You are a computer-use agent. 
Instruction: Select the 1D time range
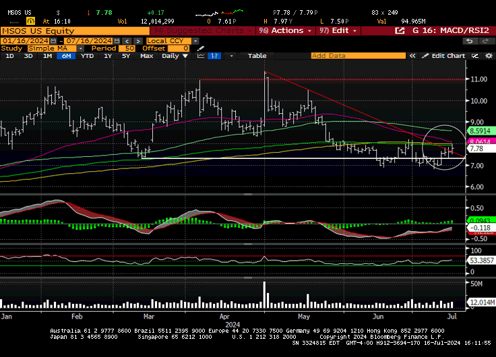click(10, 56)
